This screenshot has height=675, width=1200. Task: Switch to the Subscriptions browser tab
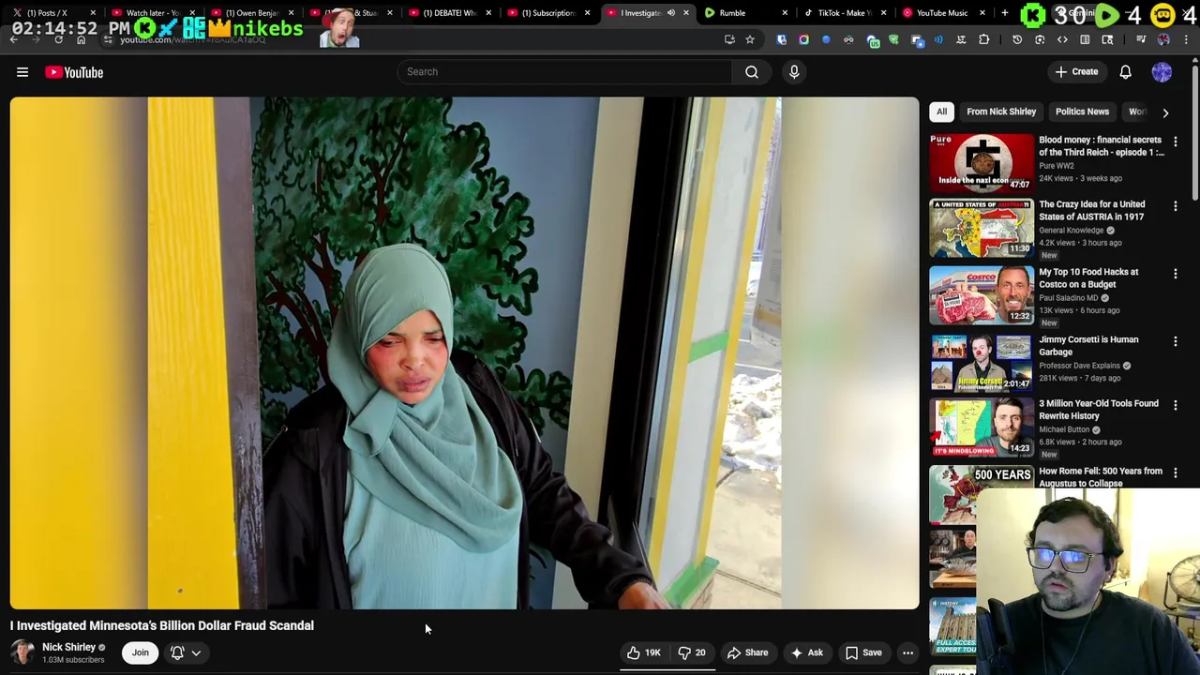(547, 13)
